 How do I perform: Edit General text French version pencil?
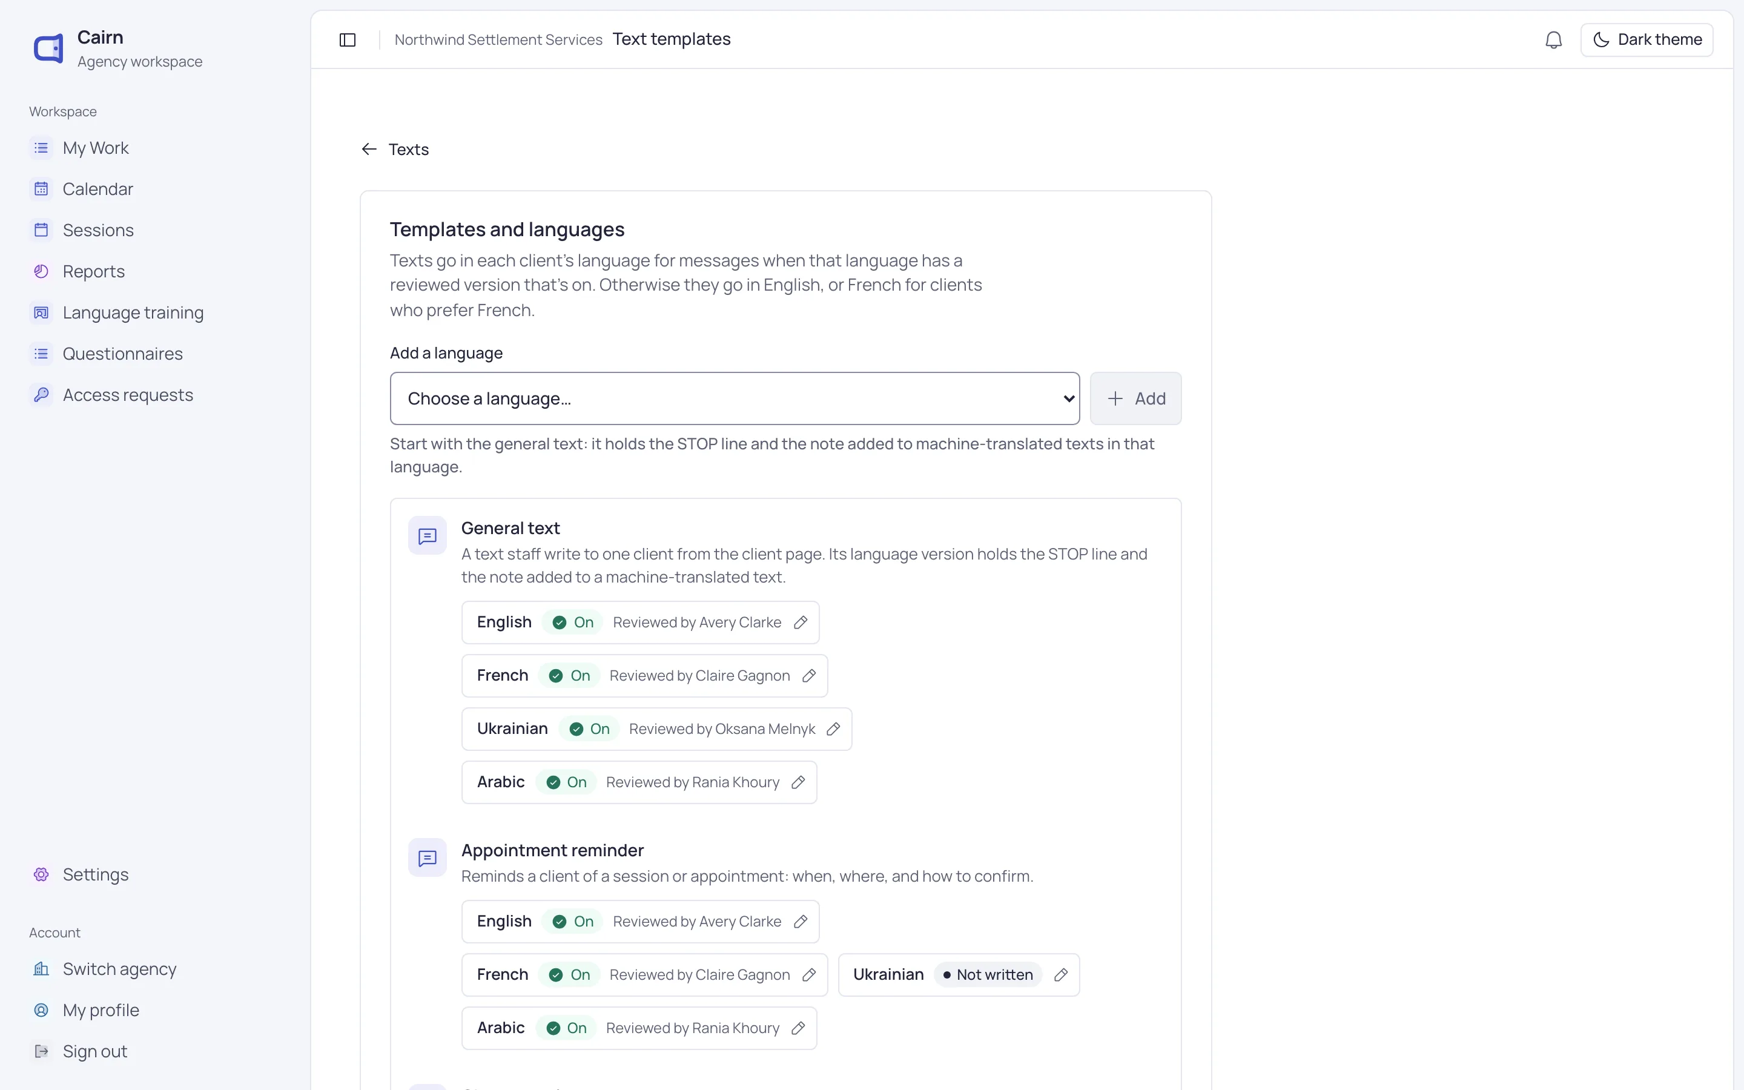point(809,675)
